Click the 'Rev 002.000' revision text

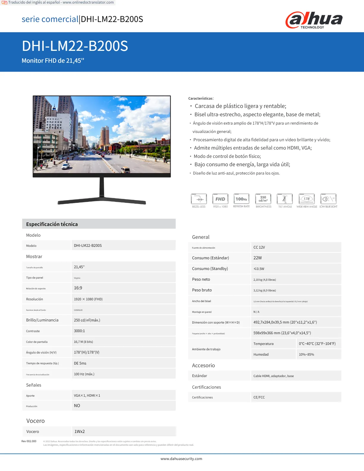(29, 441)
